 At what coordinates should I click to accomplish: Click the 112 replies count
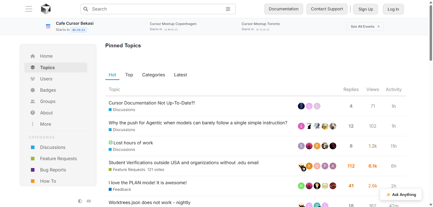click(351, 166)
